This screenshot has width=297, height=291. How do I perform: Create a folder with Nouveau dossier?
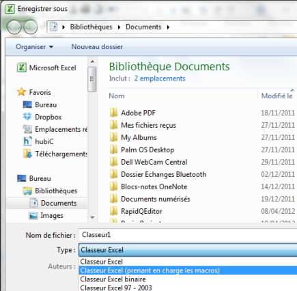97,46
